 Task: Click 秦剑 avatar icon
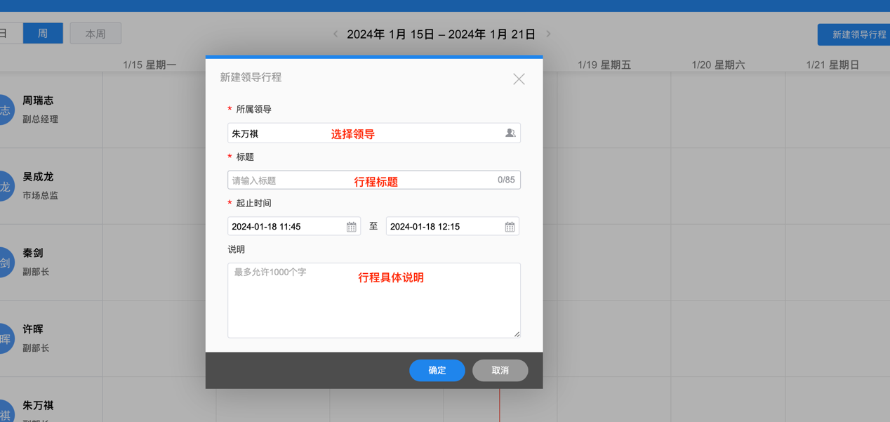click(5, 263)
